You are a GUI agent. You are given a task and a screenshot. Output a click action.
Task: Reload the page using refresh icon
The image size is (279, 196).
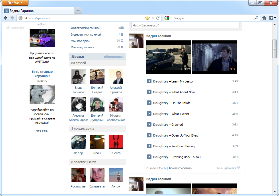coord(158,18)
